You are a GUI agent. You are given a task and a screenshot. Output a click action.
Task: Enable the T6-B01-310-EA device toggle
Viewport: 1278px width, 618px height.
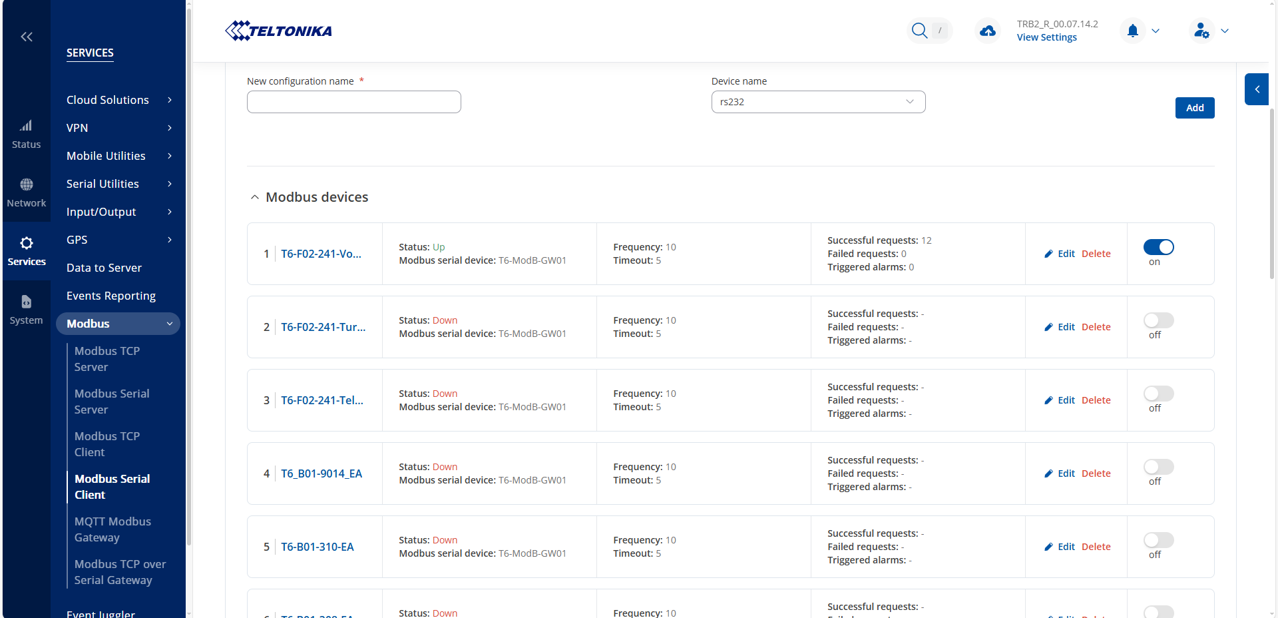point(1158,540)
